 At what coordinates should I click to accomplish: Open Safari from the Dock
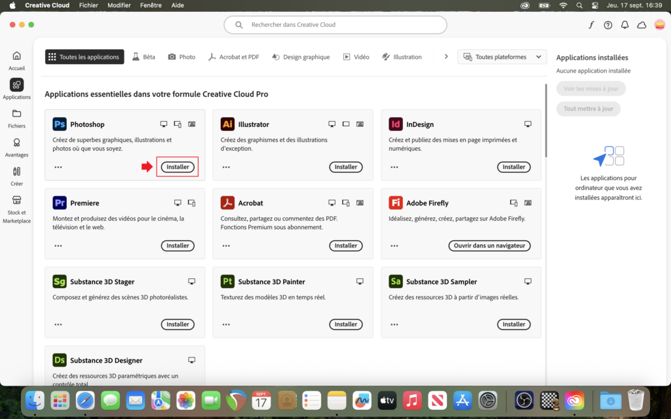(x=85, y=401)
